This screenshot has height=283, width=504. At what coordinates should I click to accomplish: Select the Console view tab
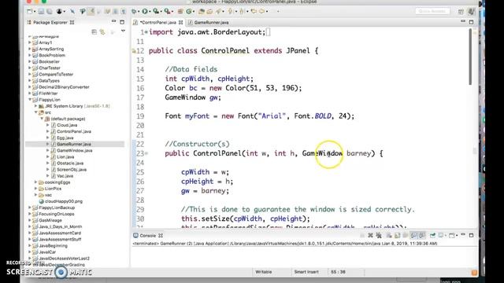(147, 236)
